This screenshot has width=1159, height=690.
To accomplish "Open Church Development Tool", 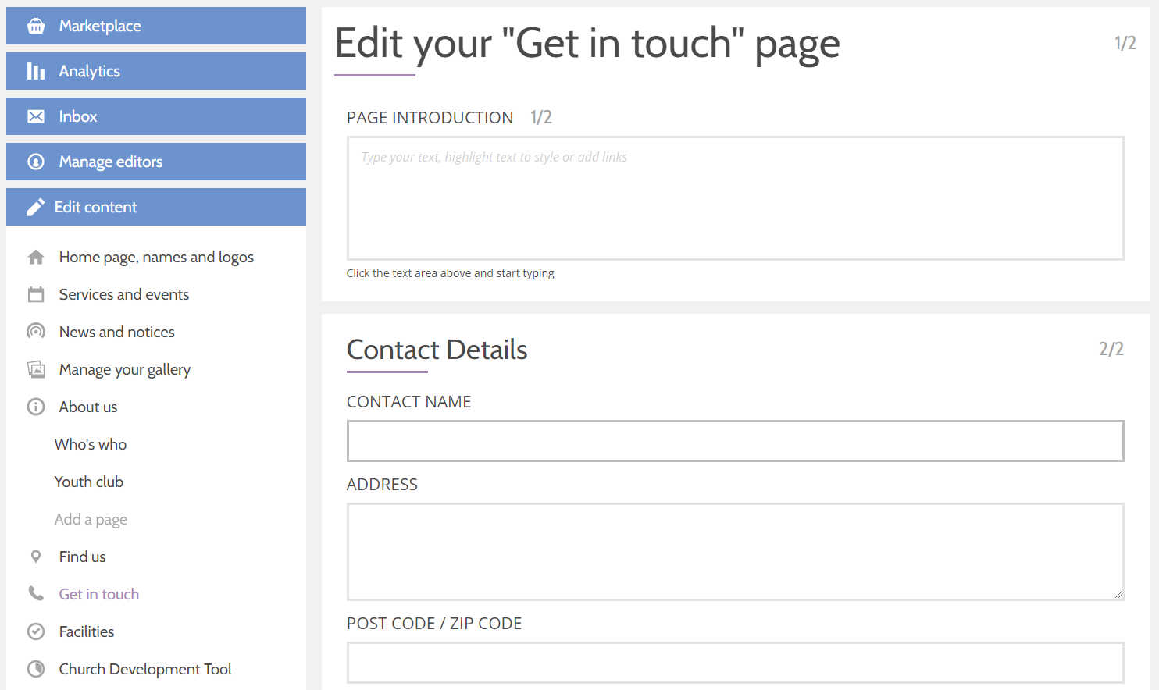I will pos(145,669).
